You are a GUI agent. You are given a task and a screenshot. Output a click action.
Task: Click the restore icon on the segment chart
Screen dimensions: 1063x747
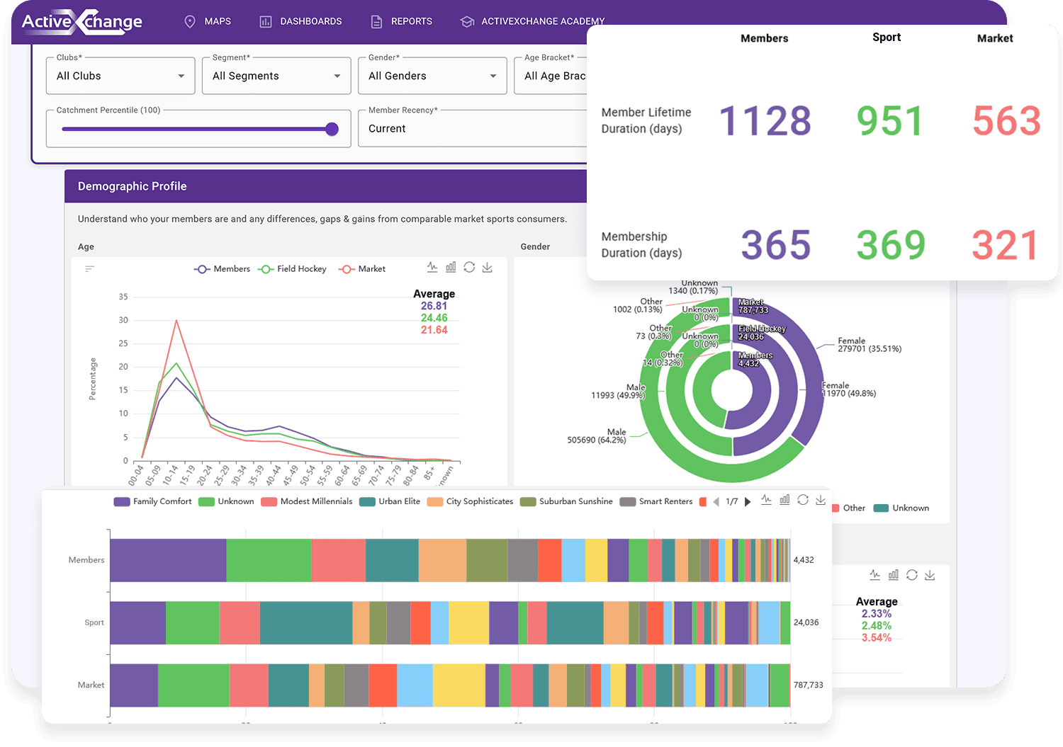pyautogui.click(x=803, y=500)
